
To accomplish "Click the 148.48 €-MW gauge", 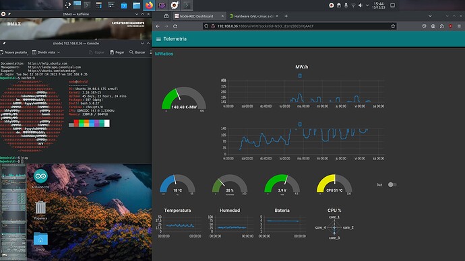I will [183, 99].
